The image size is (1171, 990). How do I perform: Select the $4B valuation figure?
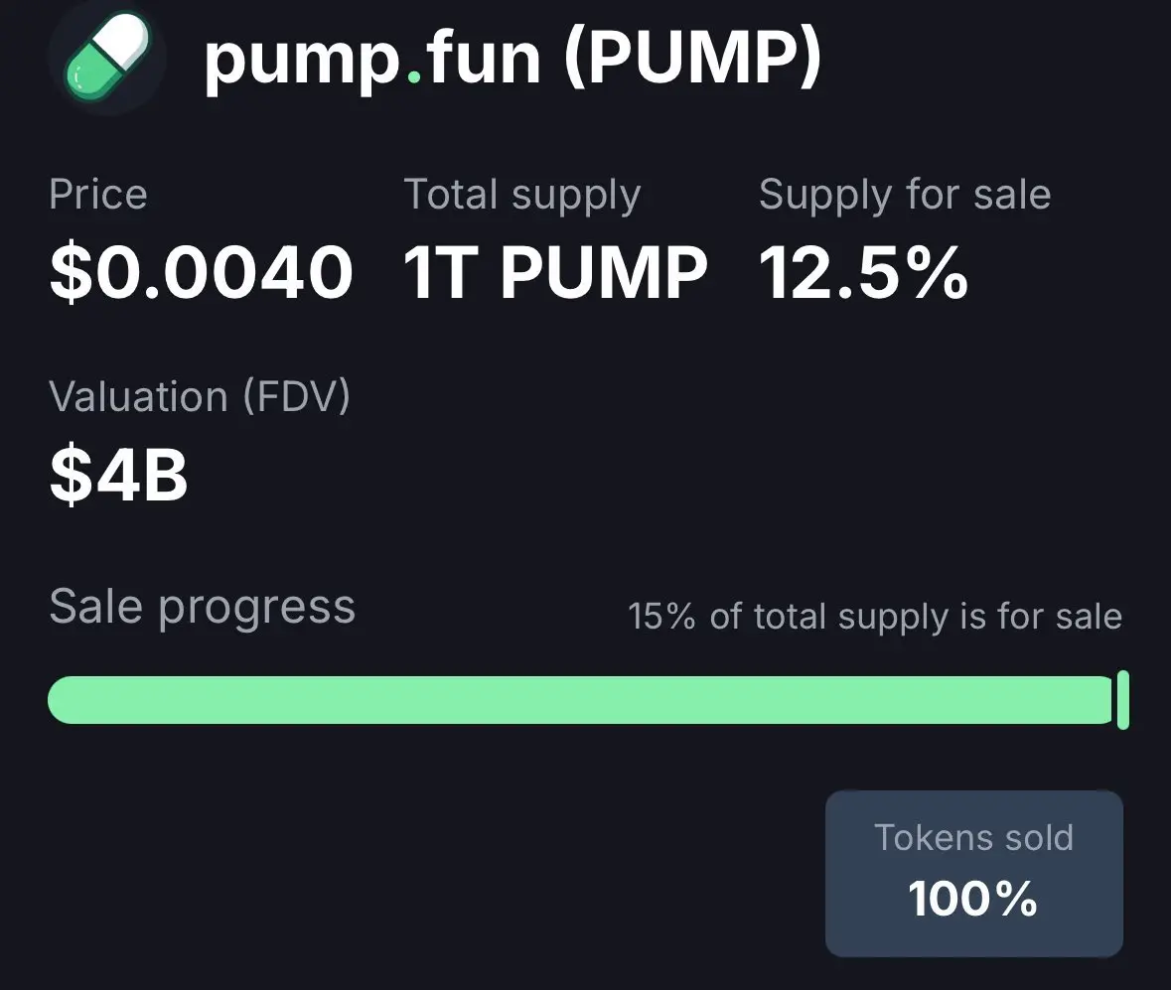118,475
